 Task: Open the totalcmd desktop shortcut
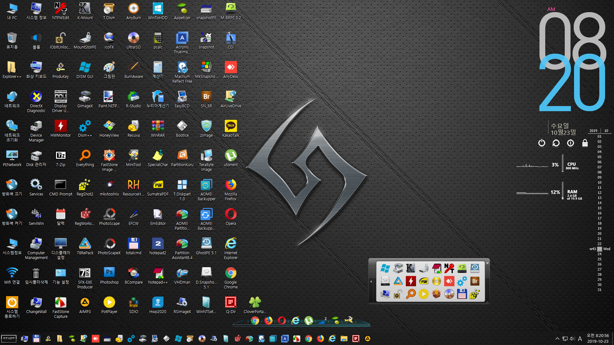coord(133,246)
